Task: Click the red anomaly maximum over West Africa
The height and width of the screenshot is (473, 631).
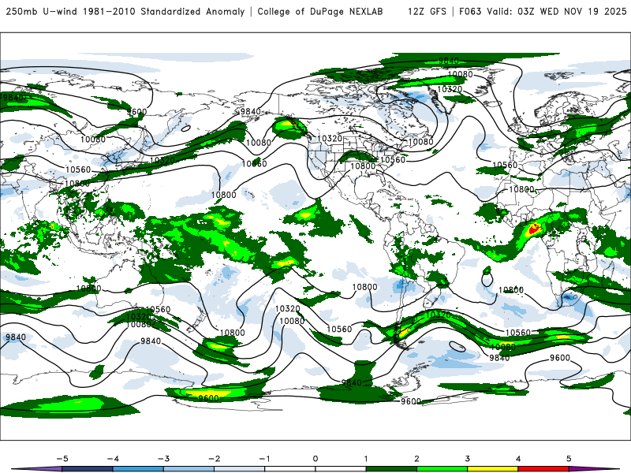Action: (535, 229)
